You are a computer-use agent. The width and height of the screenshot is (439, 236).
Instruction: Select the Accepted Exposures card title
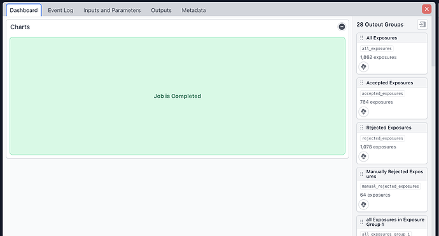click(389, 83)
